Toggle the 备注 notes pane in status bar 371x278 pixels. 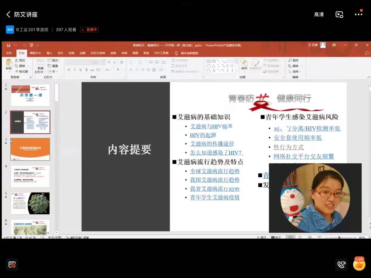(262, 237)
